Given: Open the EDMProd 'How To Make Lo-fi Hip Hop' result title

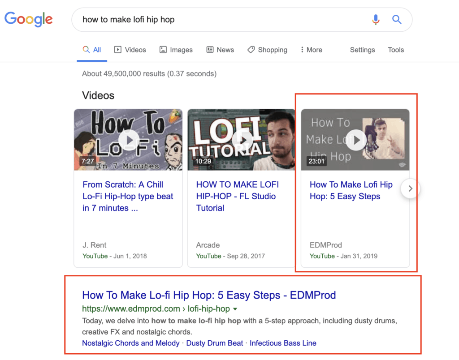Looking at the screenshot, I should coord(209,295).
